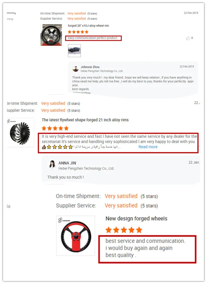Click star rating under New design forged wheels
This screenshot has height=284, width=207.
point(124,230)
